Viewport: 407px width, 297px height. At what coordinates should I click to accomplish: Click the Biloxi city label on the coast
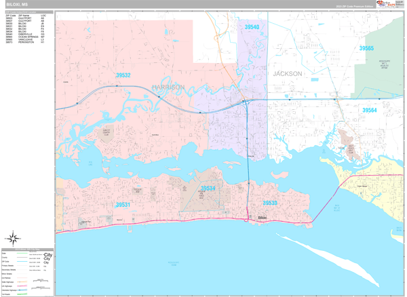[262, 218]
